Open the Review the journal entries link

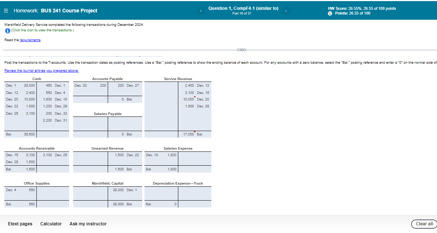tap(42, 70)
